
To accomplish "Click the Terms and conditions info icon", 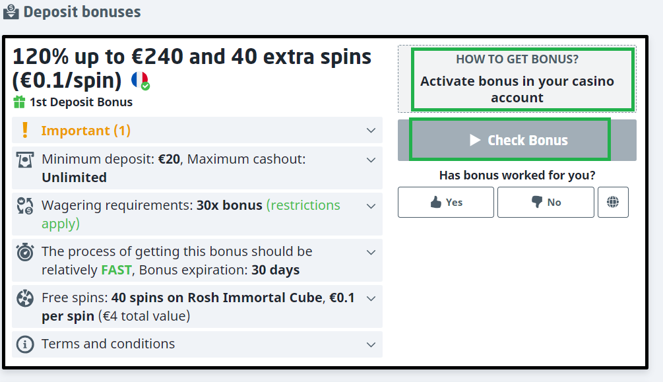I will [25, 344].
